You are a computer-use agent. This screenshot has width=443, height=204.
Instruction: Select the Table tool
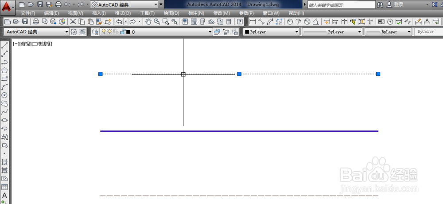4,187
